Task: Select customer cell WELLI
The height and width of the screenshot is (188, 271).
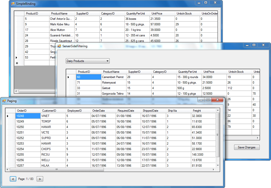Action: click(x=53, y=160)
